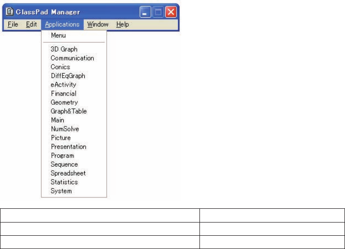Minimize the ClassPad Manager window
Viewport: 345px width, 249px height.
[145, 12]
